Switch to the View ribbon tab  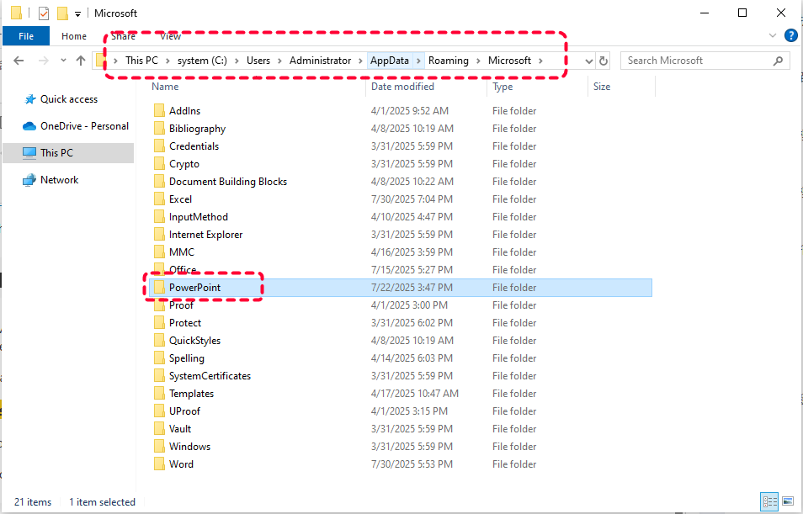pos(171,36)
